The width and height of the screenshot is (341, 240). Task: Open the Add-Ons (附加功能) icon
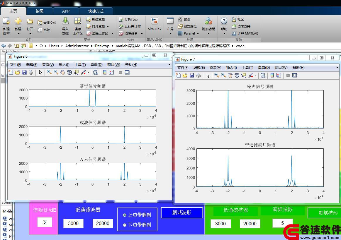(x=208, y=21)
